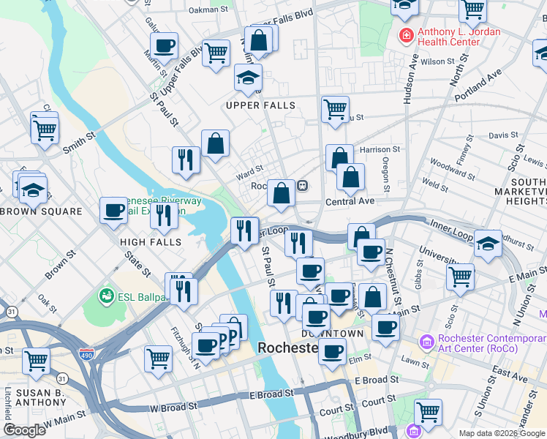The width and height of the screenshot is (547, 439).
Task: Click the route 31 shield above Susan B. Anthony
Action: click(61, 378)
